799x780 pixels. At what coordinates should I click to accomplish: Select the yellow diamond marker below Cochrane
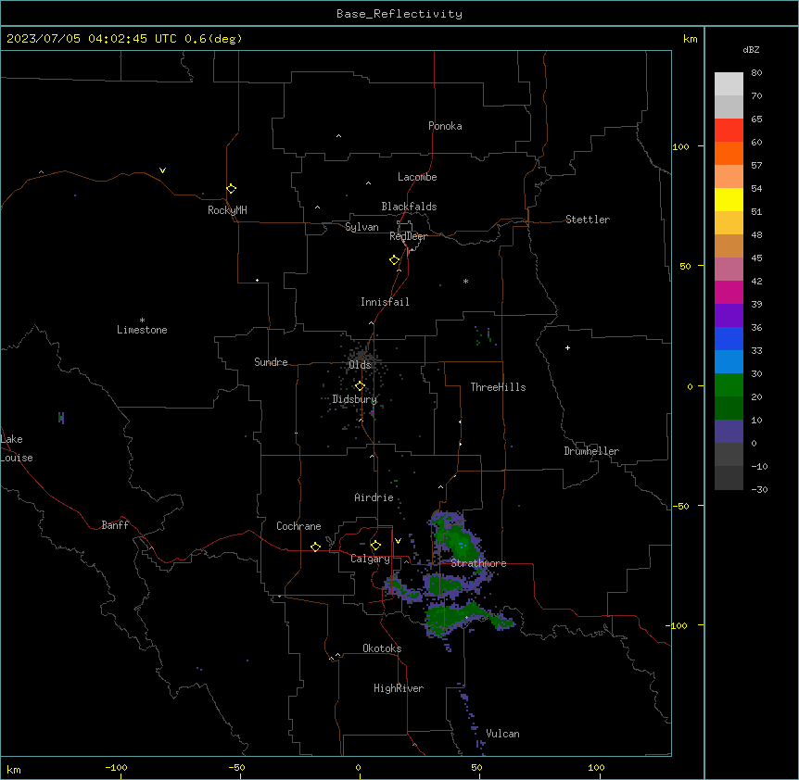coord(315,547)
